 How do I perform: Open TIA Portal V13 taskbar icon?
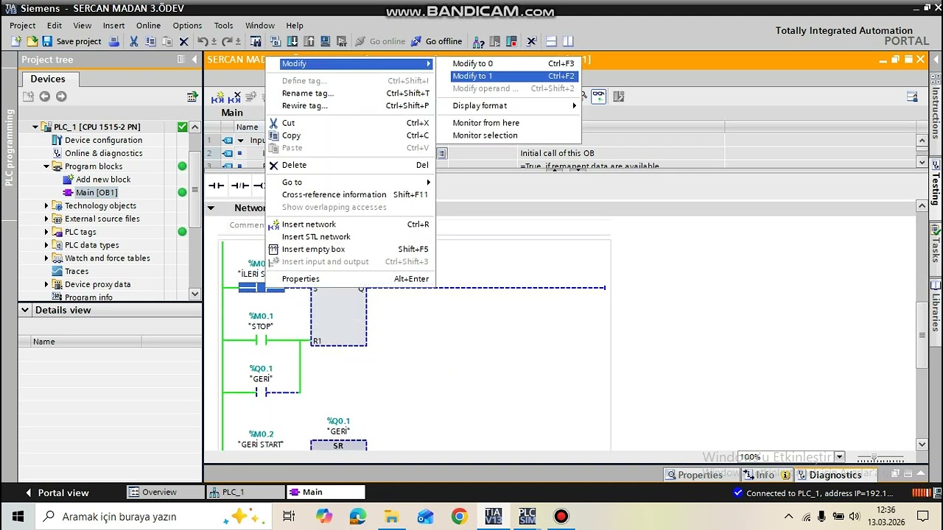point(493,516)
